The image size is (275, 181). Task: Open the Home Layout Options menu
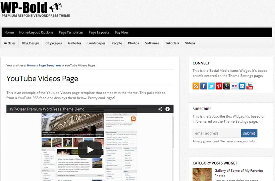click(x=36, y=33)
